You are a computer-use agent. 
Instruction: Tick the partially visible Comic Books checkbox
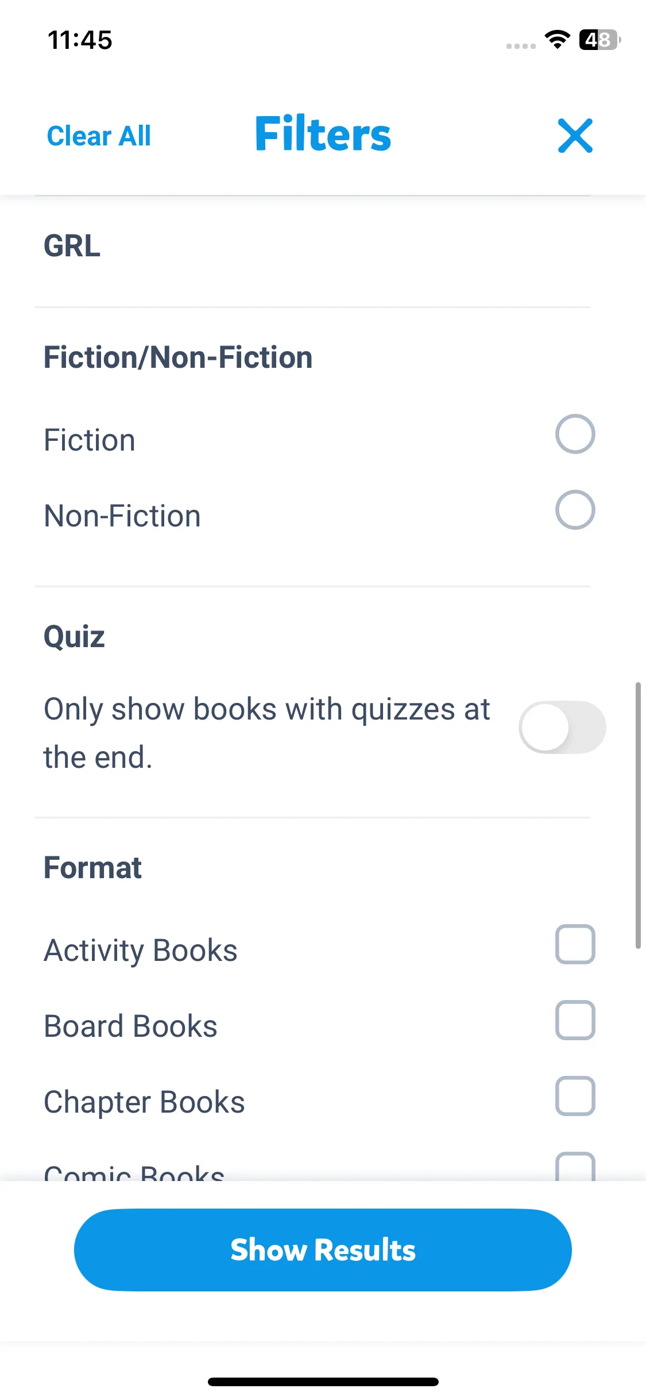click(x=575, y=1167)
